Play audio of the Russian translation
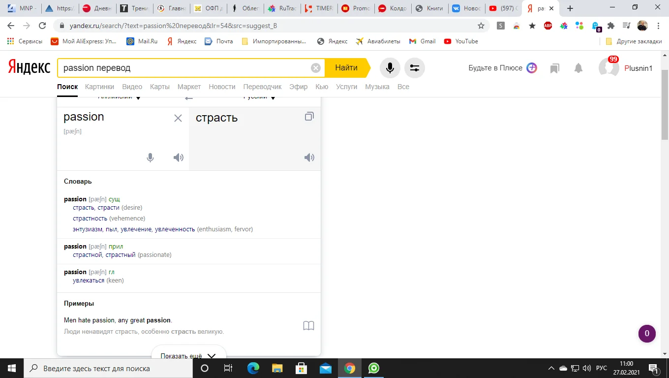Screen dimensions: 669x378 [309, 157]
